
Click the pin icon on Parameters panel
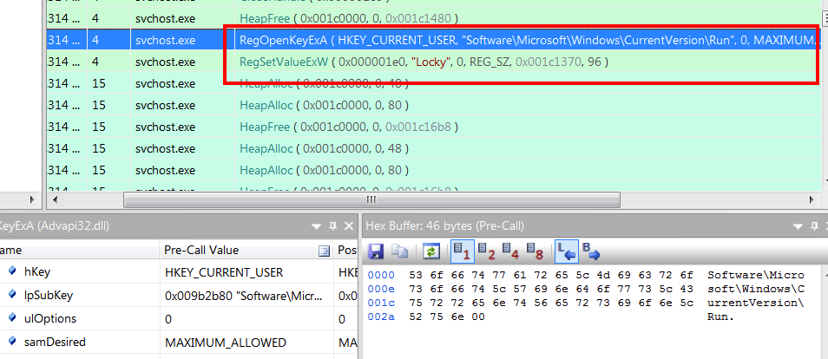tap(331, 225)
